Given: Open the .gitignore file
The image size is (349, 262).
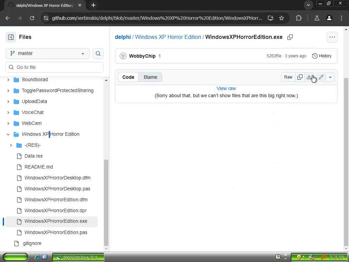Looking at the screenshot, I should click(x=32, y=243).
